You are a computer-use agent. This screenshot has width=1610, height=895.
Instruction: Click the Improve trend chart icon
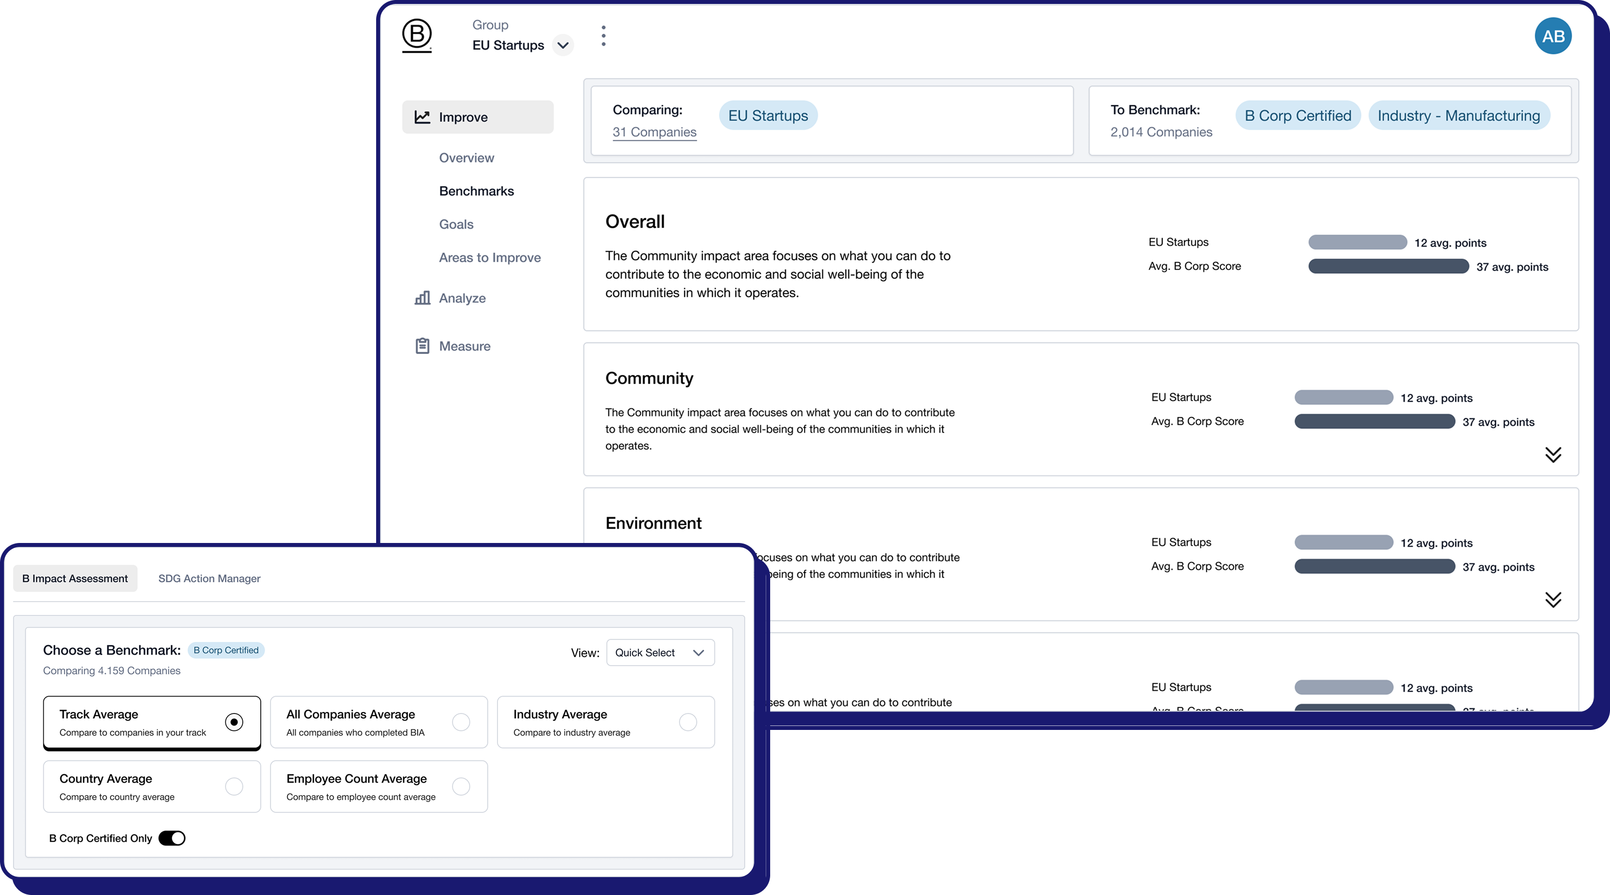422,117
